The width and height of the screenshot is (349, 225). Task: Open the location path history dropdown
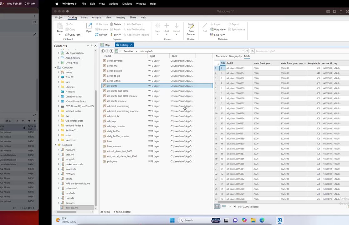(243, 51)
